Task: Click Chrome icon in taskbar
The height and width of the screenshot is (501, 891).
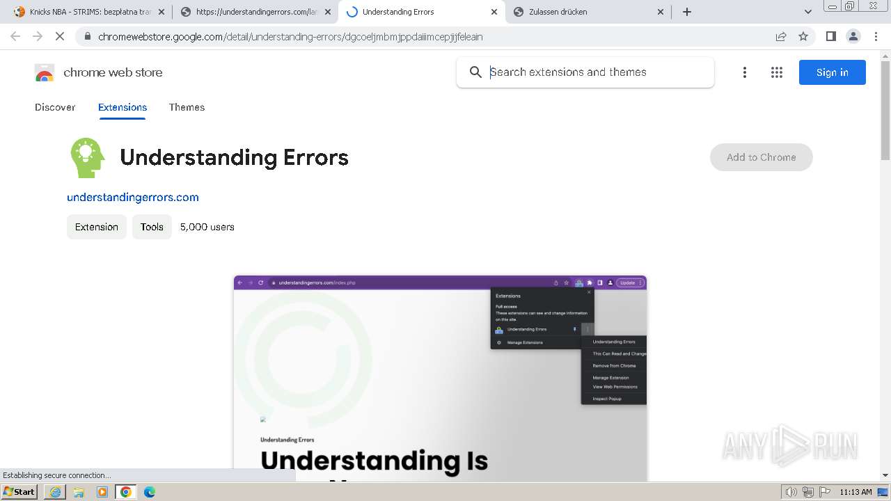Action: click(x=126, y=492)
